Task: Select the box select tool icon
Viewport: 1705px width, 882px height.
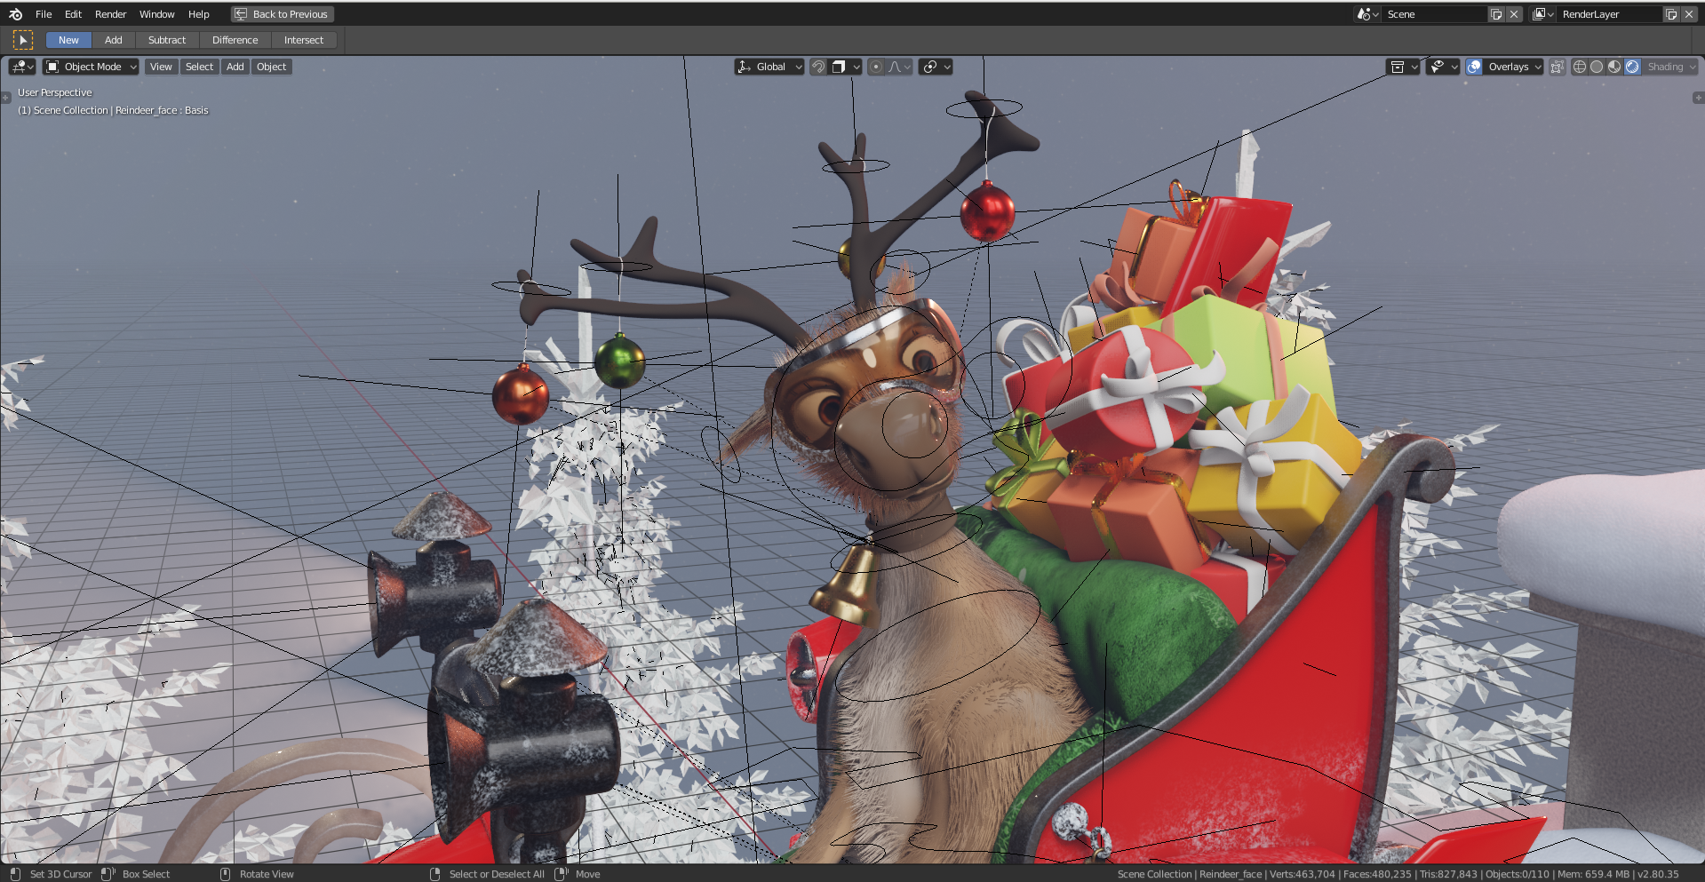Action: tap(23, 40)
